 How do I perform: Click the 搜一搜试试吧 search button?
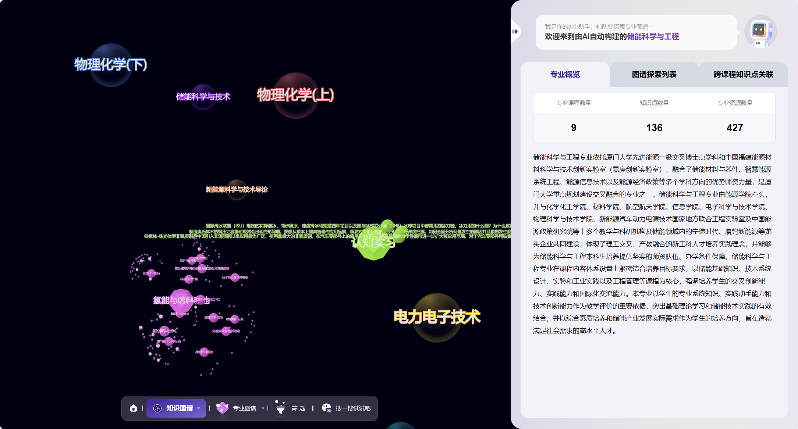point(353,408)
